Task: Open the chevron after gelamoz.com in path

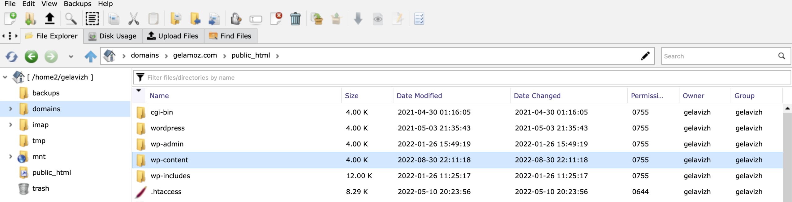Action: 225,56
